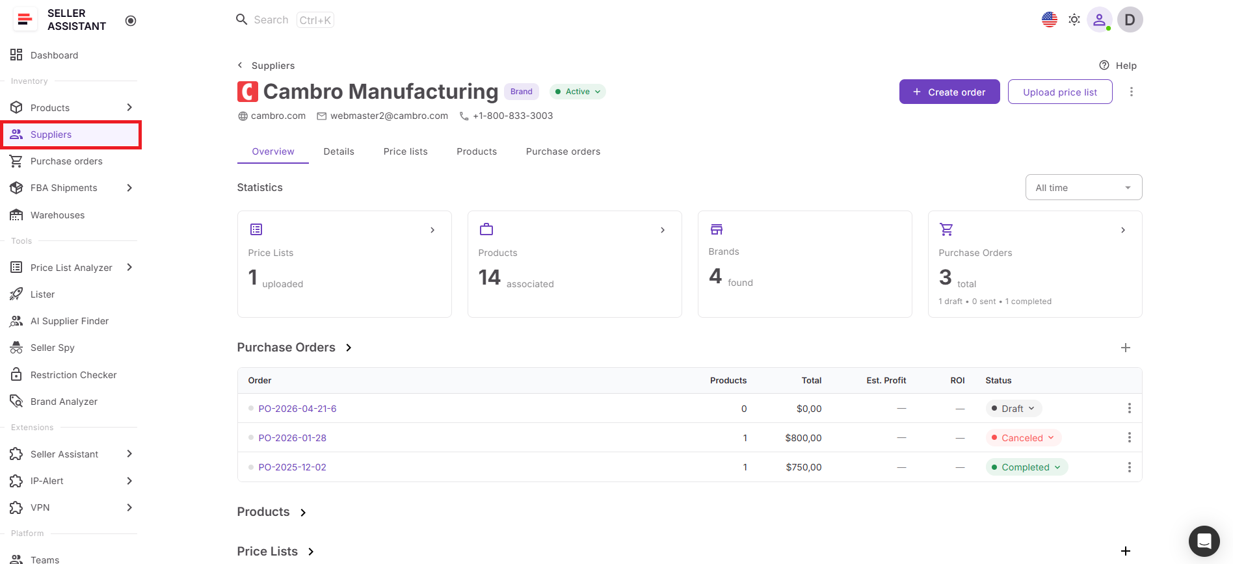Viewport: 1233px width, 564px height.
Task: Open the D profile avatar
Action: pyautogui.click(x=1130, y=19)
